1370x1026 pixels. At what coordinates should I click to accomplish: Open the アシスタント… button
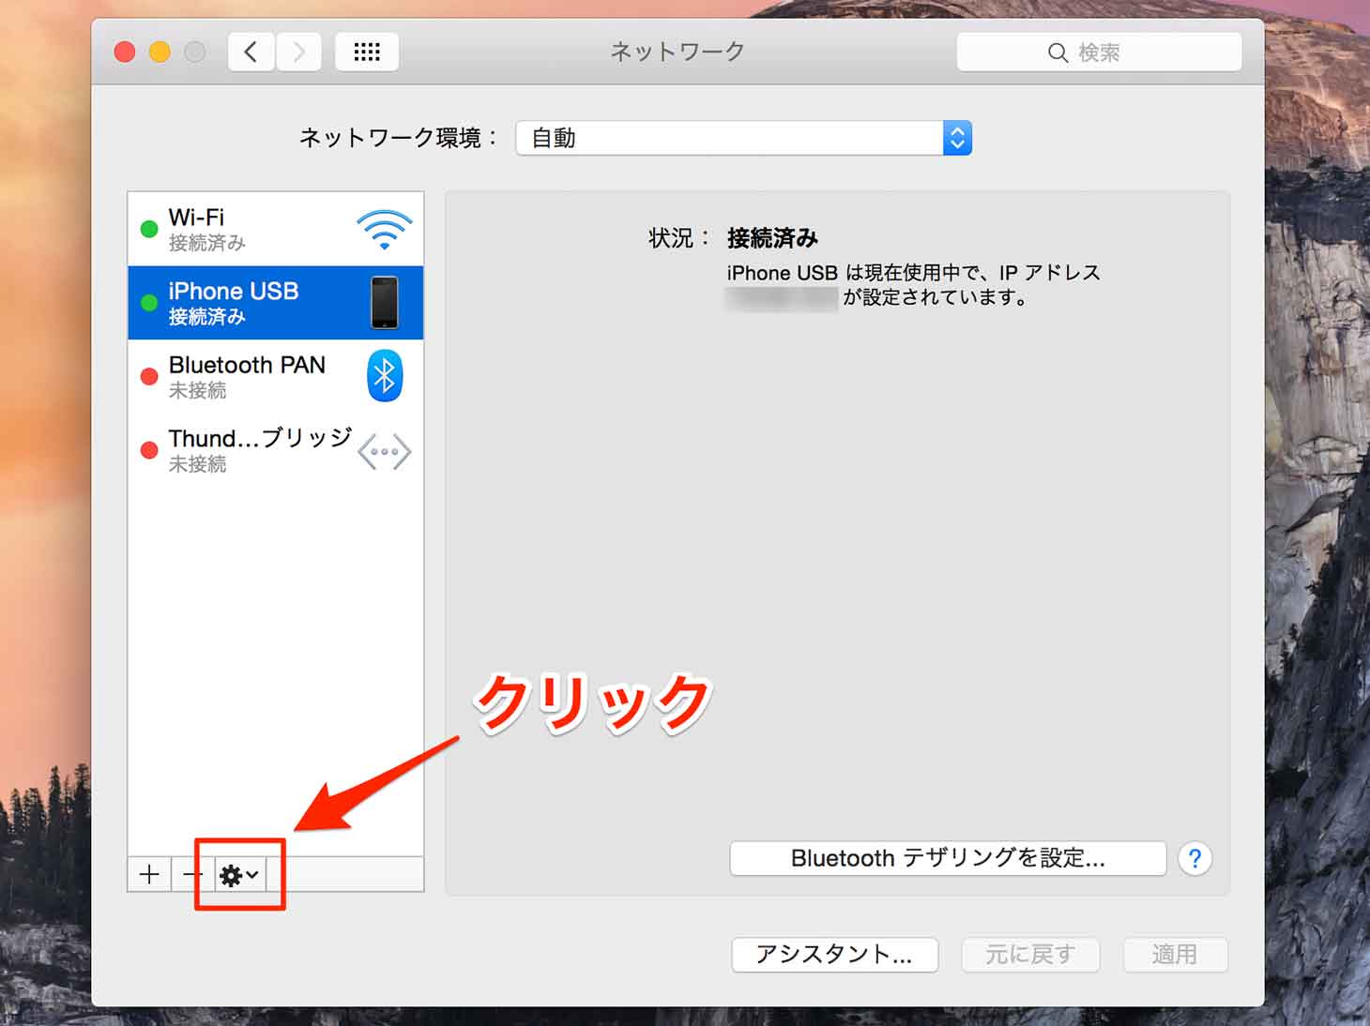click(835, 955)
